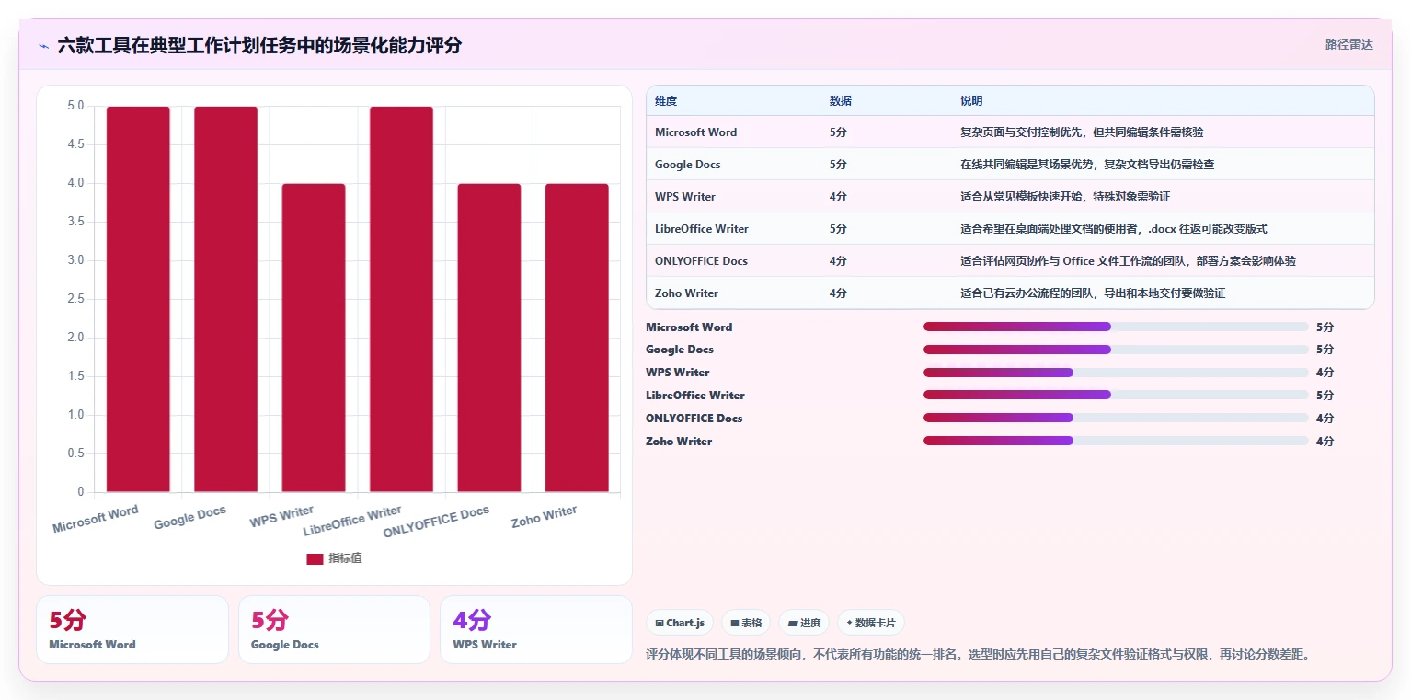Click the 路径雷达 label in the header
This screenshot has height=700, width=1411.
1348,44
